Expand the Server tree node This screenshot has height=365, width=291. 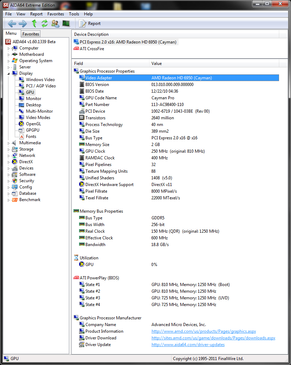(9, 67)
